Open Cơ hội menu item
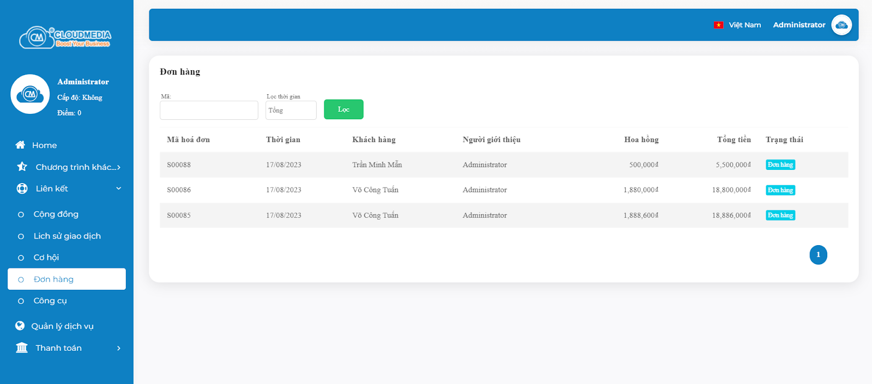The image size is (872, 384). tap(46, 257)
